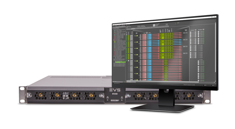Open Output Mode dropdown for group B
The width and height of the screenshot is (235, 129).
tap(185, 40)
